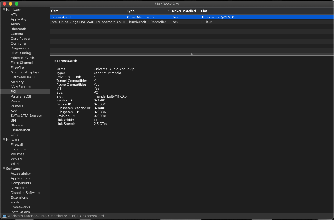Select ATA in the sidebar
The image size is (334, 220).
pyautogui.click(x=14, y=14)
